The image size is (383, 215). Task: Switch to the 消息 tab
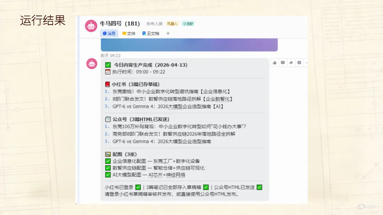point(109,33)
